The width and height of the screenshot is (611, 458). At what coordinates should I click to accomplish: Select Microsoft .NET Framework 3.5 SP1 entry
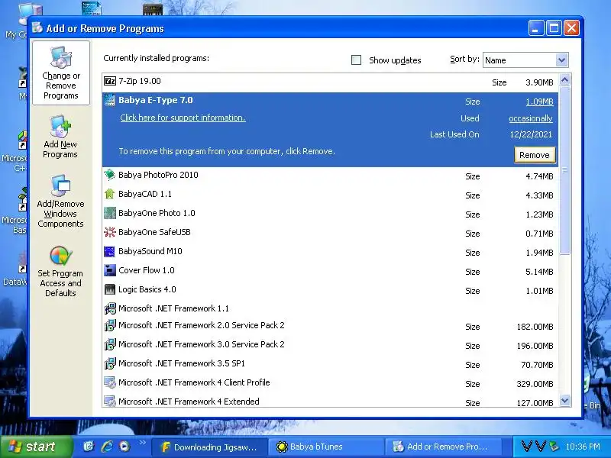[330, 364]
